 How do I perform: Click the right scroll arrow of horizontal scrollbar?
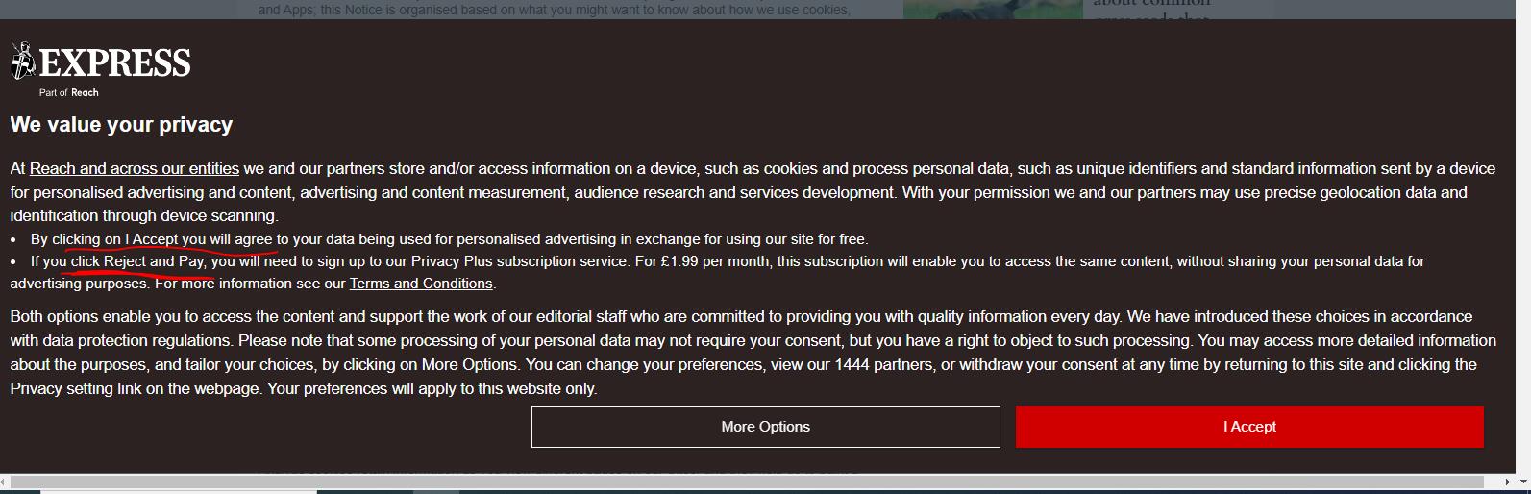[1509, 482]
